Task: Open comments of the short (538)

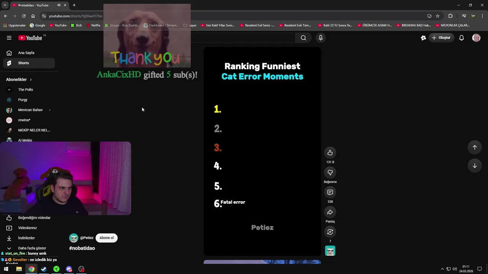Action: coord(330,192)
